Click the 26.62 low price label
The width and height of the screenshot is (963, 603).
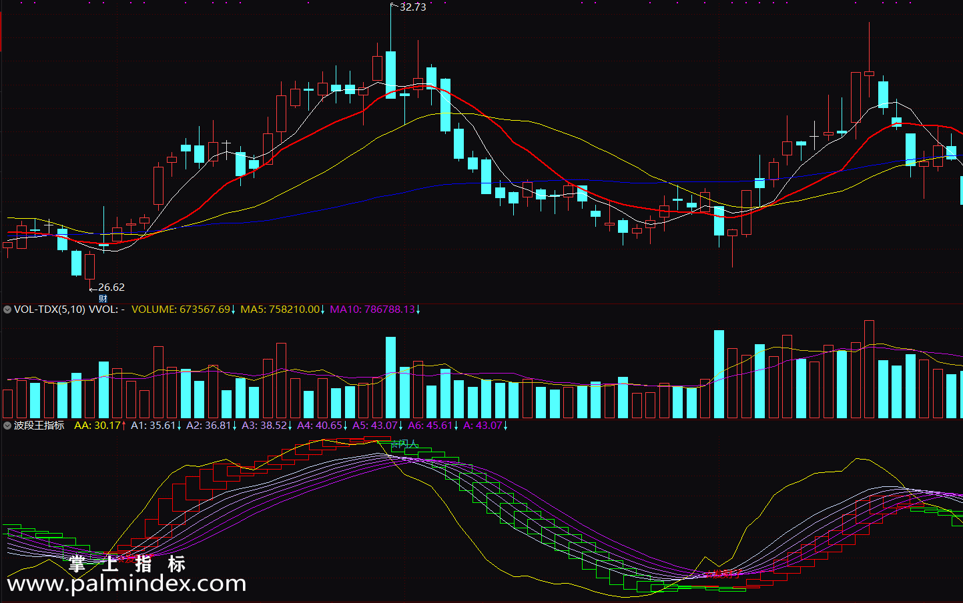click(x=111, y=287)
